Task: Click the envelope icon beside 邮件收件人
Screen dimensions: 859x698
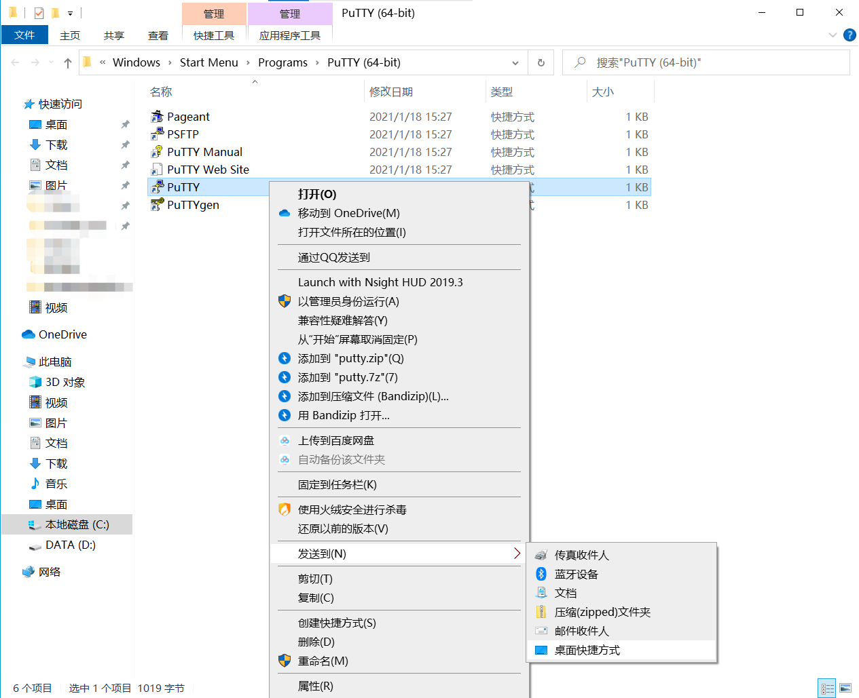Action: (541, 631)
